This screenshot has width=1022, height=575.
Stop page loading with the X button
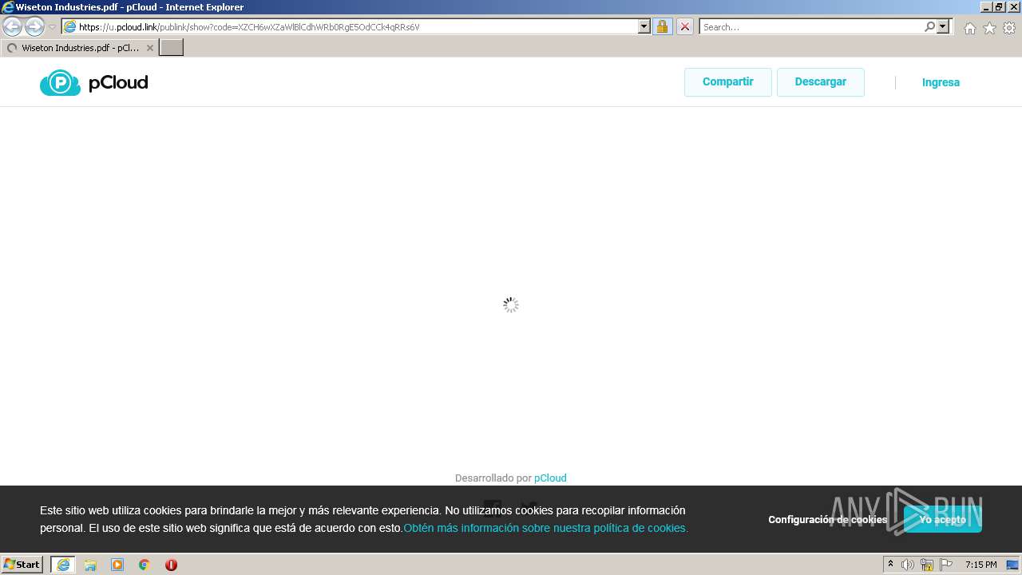pos(684,26)
